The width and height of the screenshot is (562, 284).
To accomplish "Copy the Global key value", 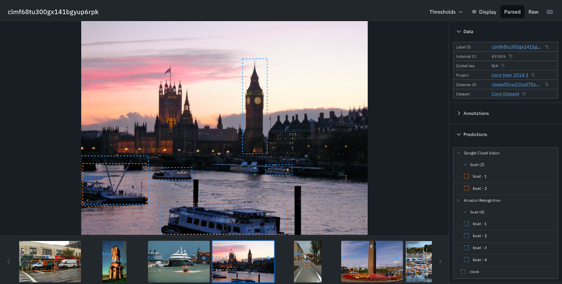I will pos(503,66).
